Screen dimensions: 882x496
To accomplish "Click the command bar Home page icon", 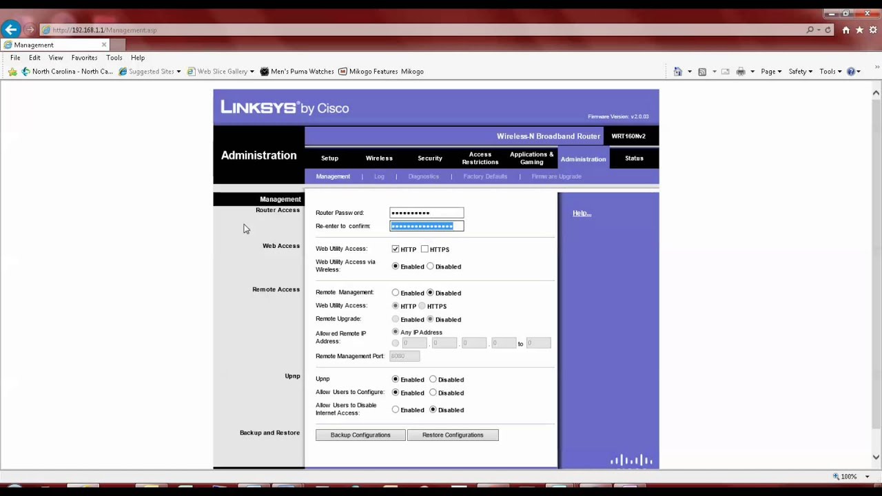I will point(677,72).
